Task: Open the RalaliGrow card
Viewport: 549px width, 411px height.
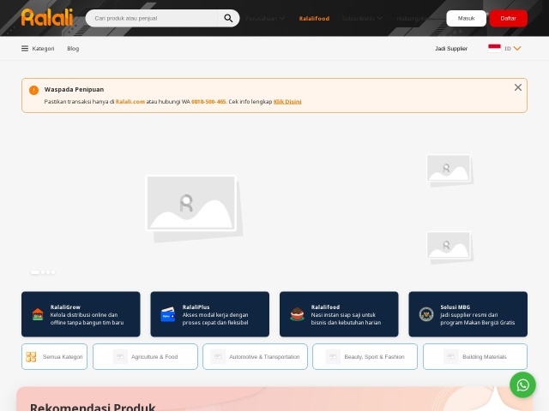Action: (81, 314)
